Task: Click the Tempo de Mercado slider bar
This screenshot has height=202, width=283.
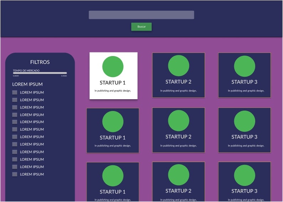Action: click(40, 73)
